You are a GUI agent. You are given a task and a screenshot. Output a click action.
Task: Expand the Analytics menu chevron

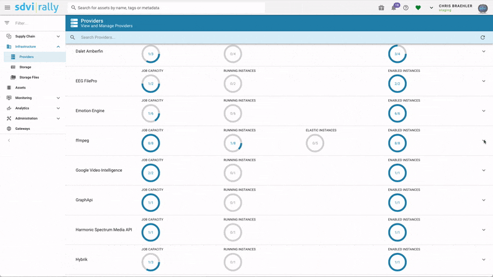click(58, 108)
